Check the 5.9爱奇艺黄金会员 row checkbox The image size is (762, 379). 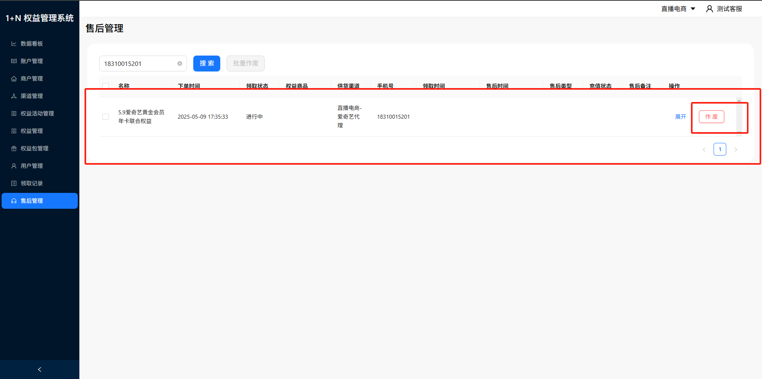click(106, 117)
